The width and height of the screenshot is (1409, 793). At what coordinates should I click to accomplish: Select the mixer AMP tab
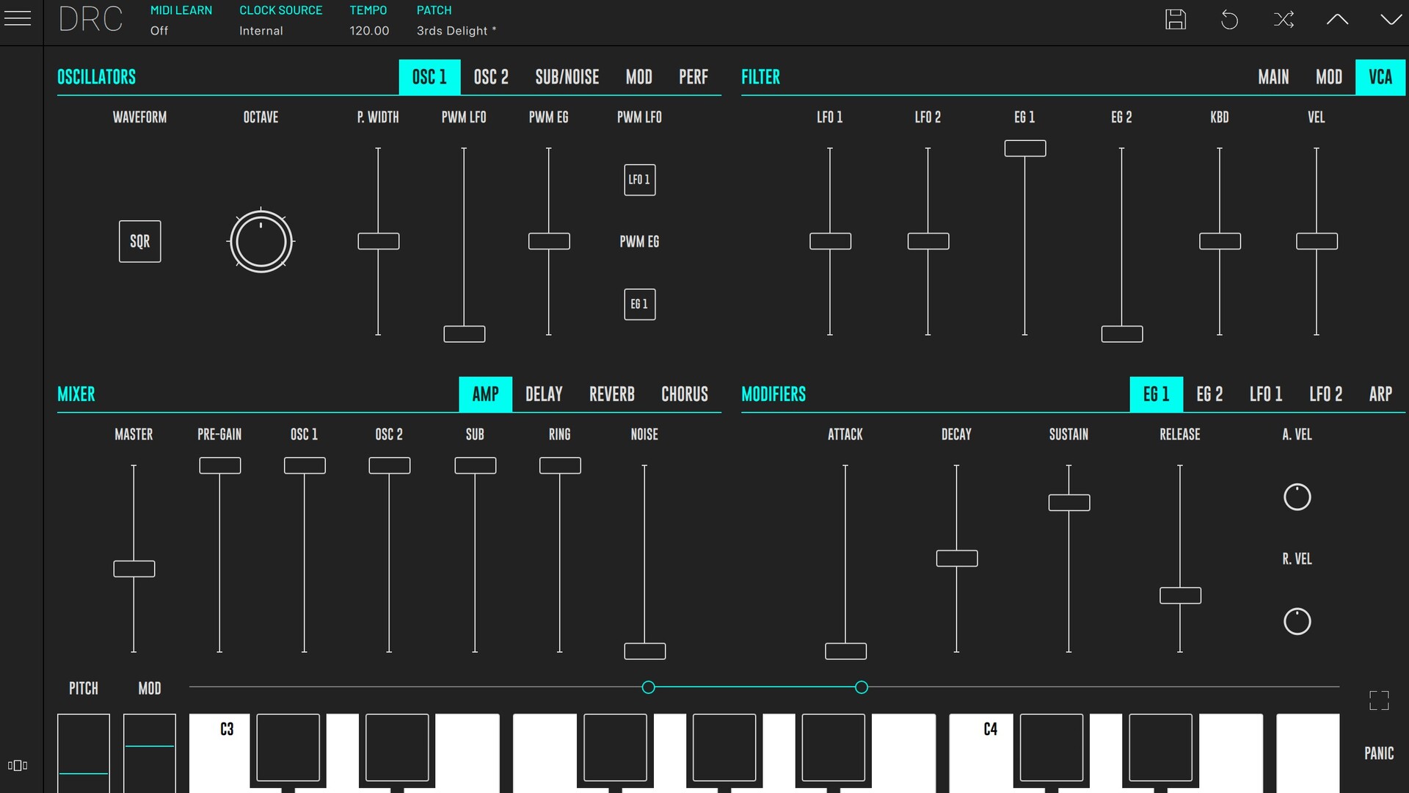pyautogui.click(x=485, y=394)
